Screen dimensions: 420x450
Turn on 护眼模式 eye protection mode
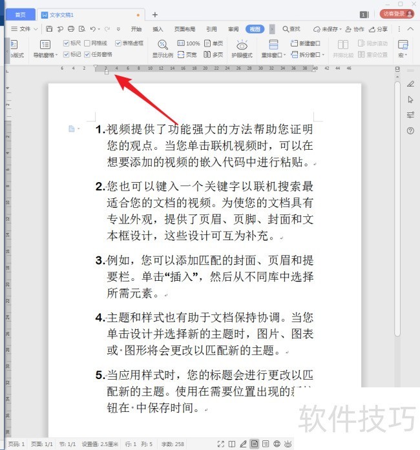click(242, 48)
